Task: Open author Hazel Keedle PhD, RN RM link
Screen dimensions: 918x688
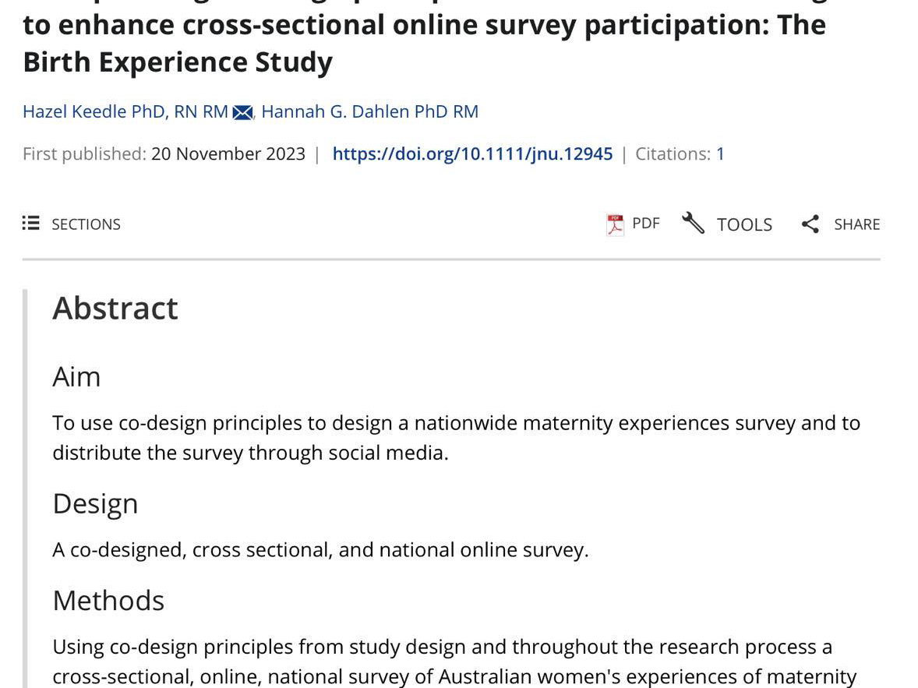Action: click(125, 111)
